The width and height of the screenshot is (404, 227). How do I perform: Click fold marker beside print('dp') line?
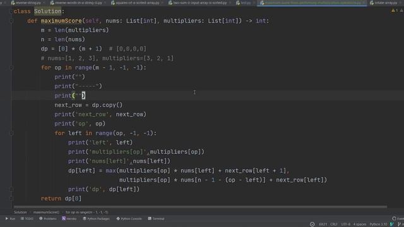(x=11, y=189)
